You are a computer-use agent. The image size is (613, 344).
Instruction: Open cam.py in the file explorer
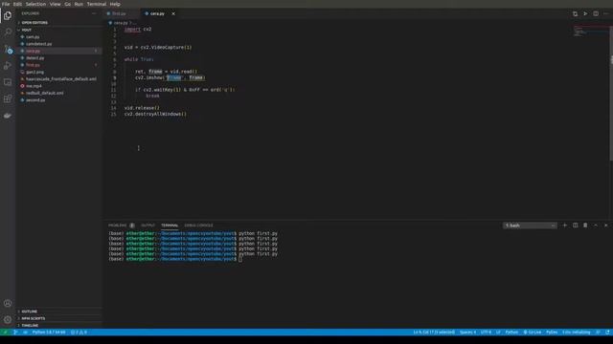click(58, 36)
